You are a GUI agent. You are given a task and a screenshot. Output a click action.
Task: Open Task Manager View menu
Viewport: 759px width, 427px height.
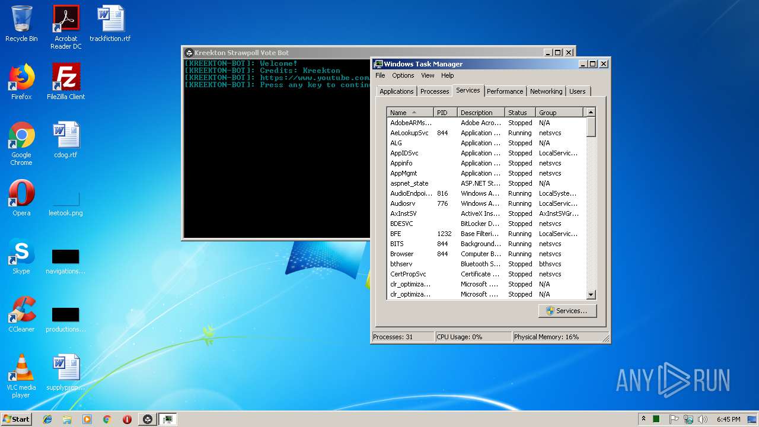428,75
